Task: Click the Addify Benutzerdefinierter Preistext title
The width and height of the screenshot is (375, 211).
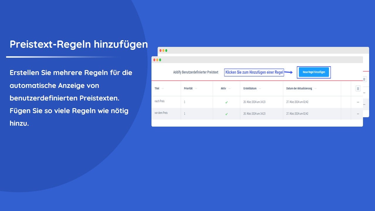Action: pos(196,72)
